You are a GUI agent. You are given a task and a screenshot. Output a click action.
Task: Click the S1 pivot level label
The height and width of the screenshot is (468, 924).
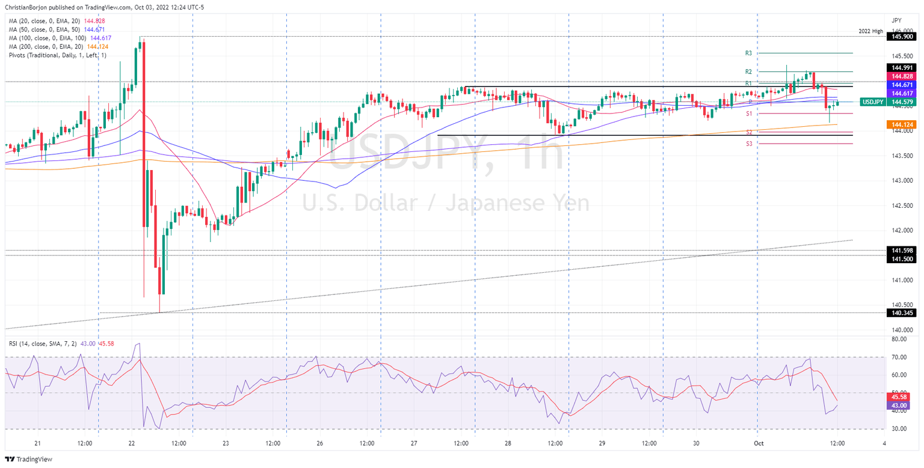click(x=749, y=114)
